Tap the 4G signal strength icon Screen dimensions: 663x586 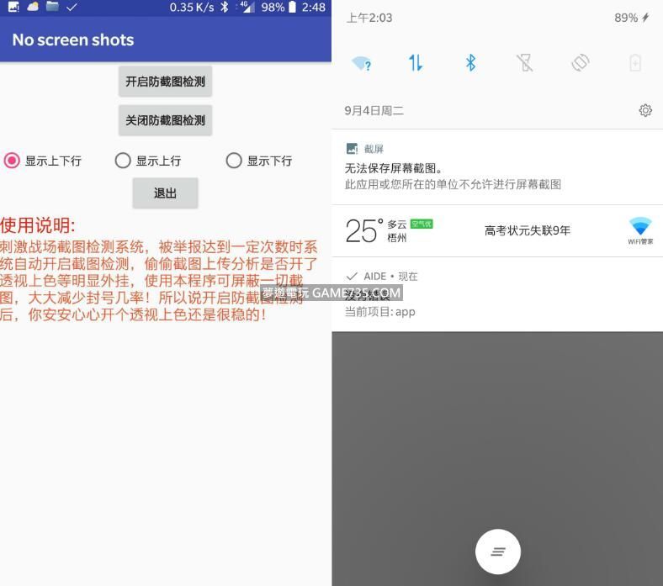[247, 7]
